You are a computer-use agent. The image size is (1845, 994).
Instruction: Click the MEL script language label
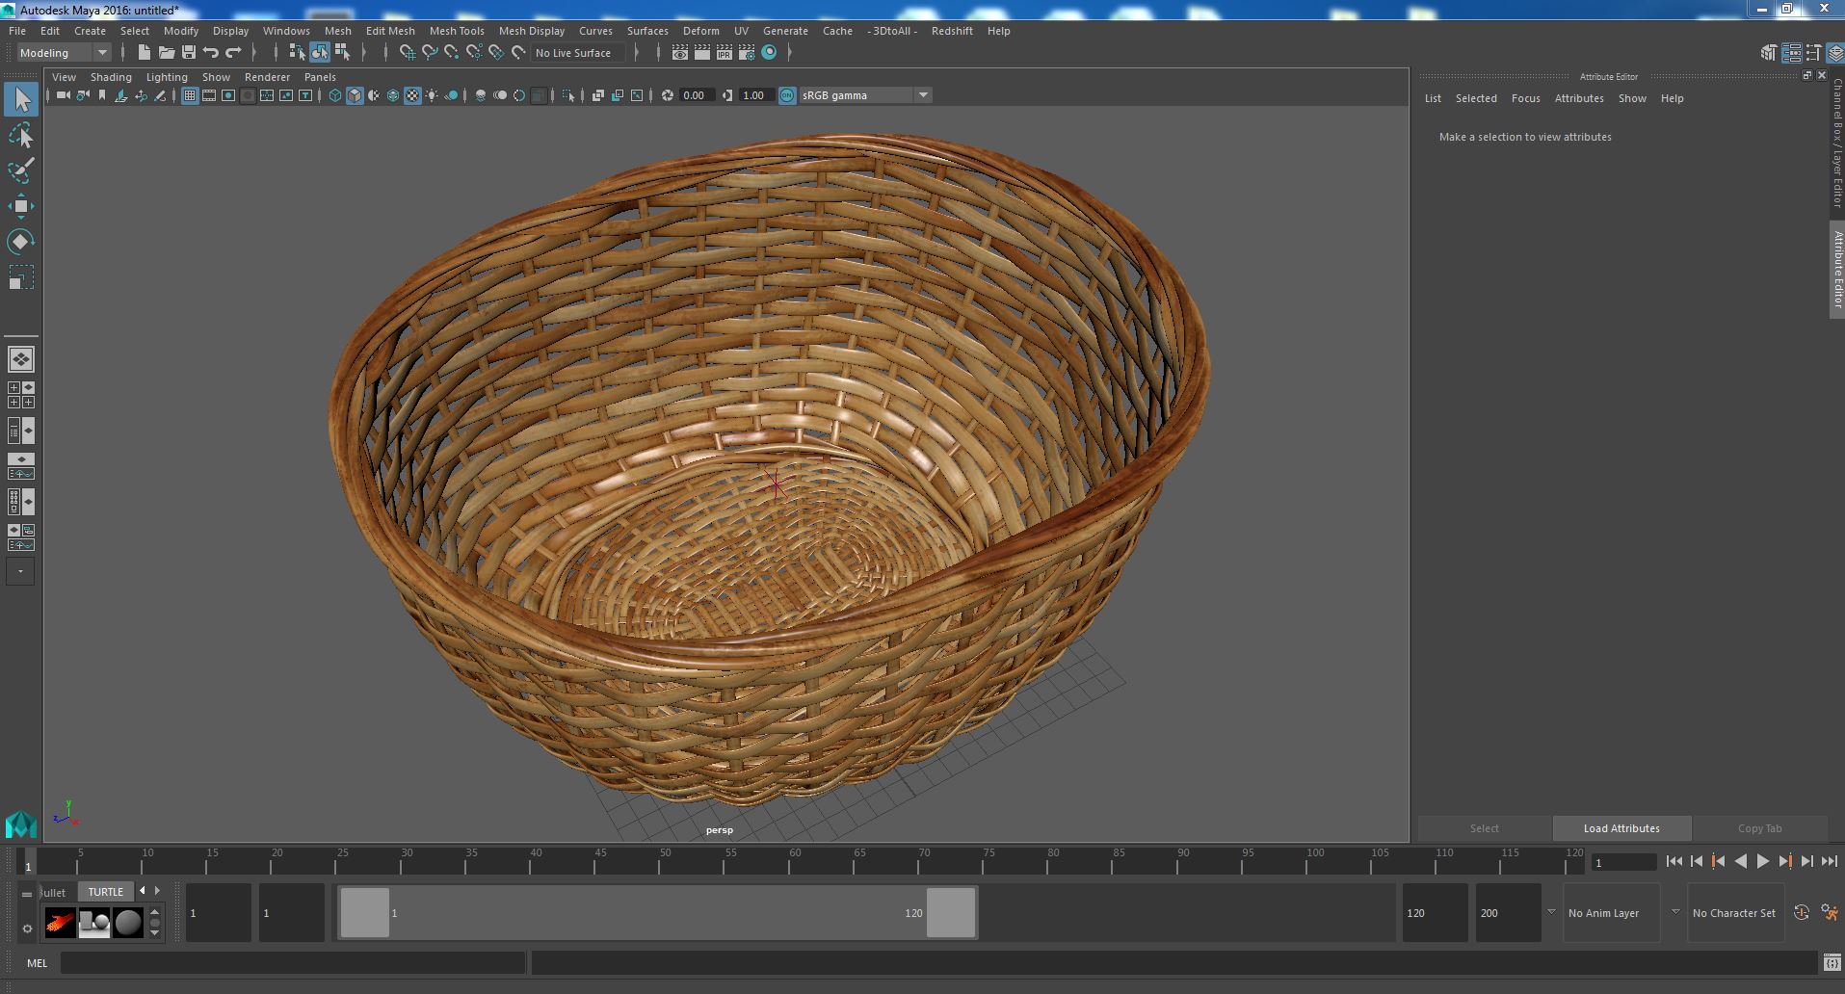click(37, 963)
